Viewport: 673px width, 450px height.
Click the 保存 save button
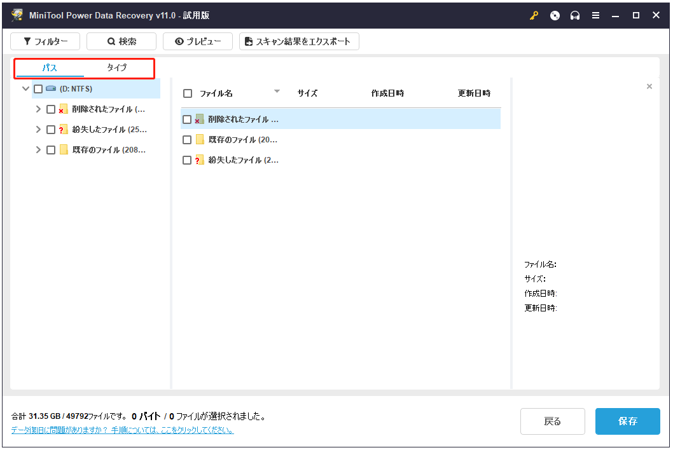(x=627, y=421)
